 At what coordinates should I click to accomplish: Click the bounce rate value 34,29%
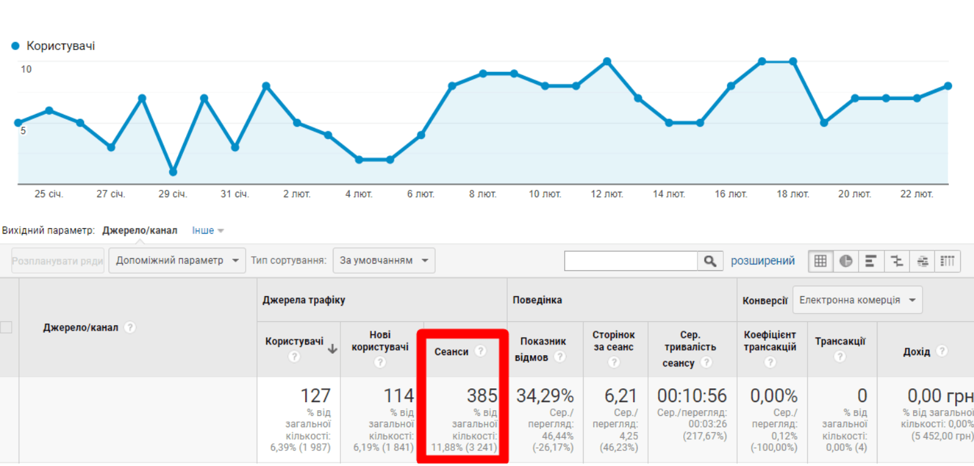pyautogui.click(x=545, y=396)
